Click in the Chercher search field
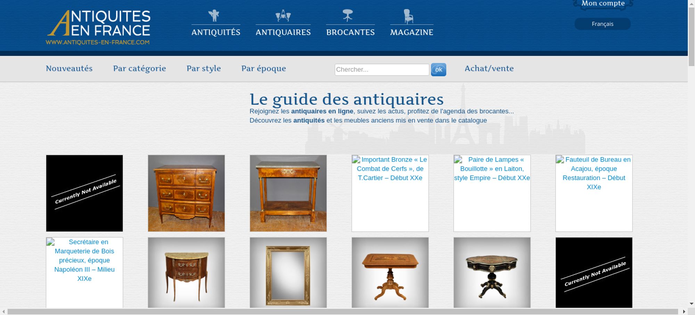 click(382, 69)
